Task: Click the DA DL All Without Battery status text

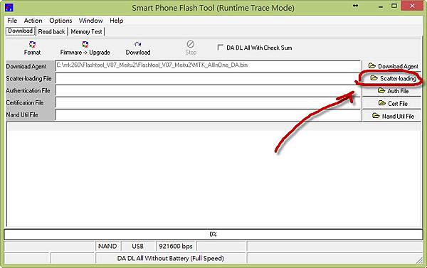Action: pyautogui.click(x=171, y=258)
